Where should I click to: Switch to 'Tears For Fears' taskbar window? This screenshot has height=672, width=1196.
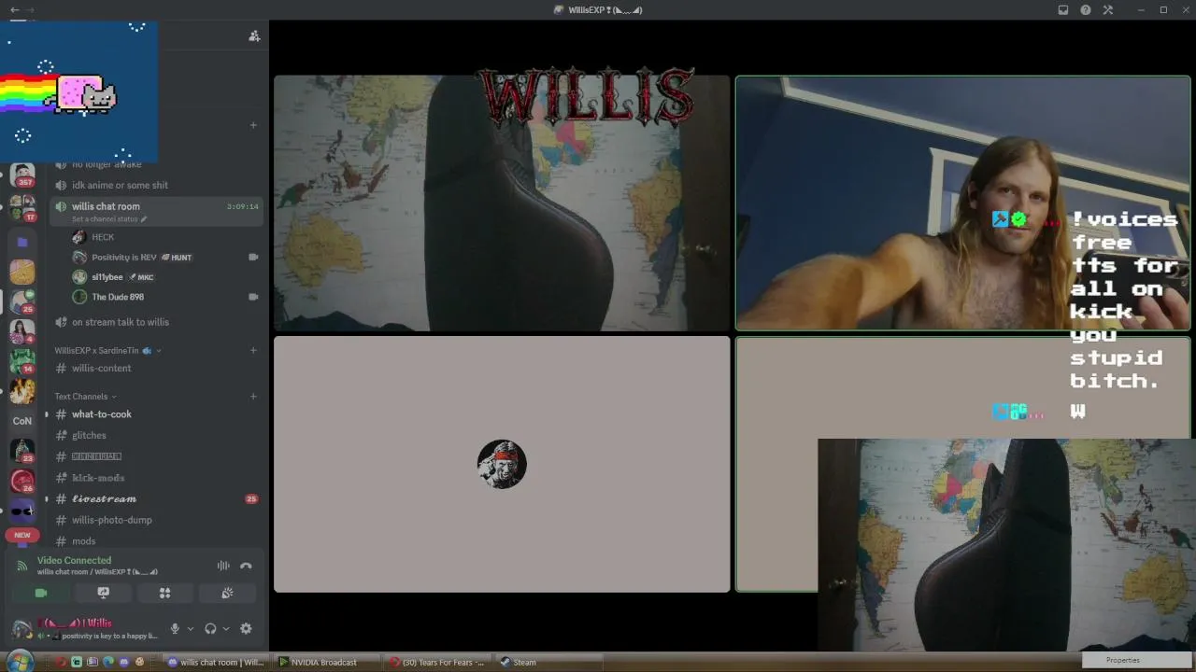pos(438,663)
